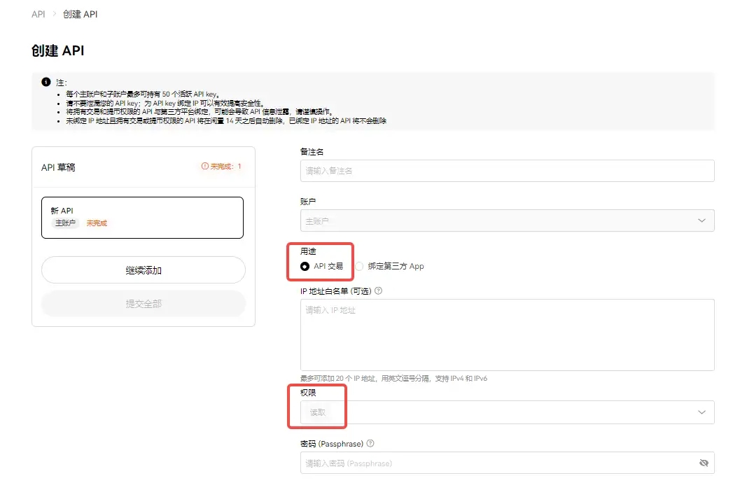Toggle passphrase visibility with the eye icon
Screen dimensions: 733x497
[704, 463]
